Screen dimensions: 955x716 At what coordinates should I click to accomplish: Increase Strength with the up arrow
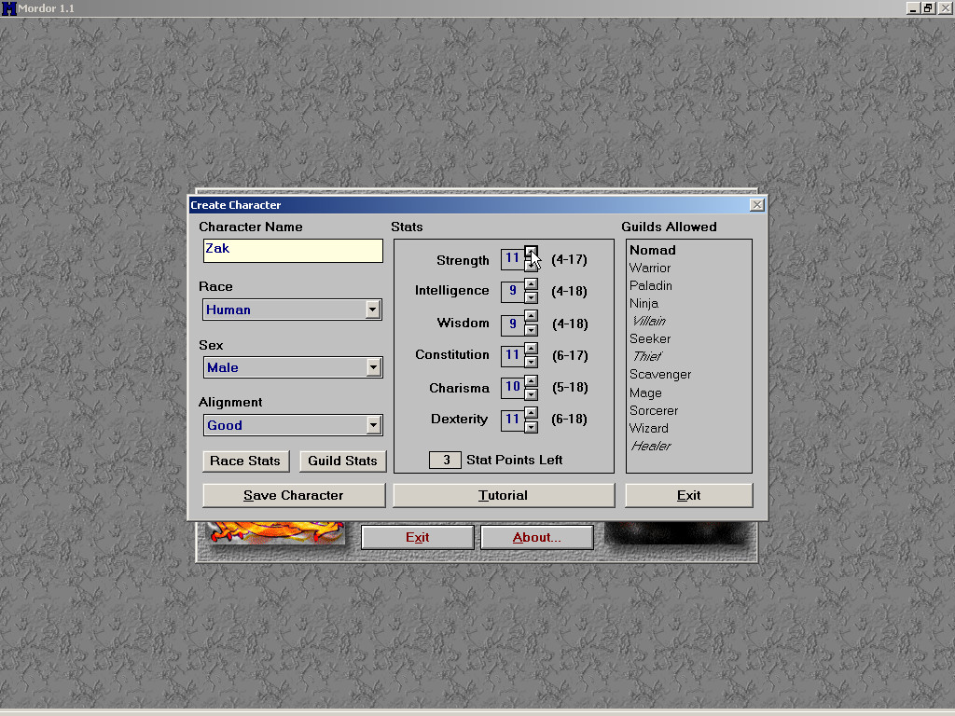(531, 252)
